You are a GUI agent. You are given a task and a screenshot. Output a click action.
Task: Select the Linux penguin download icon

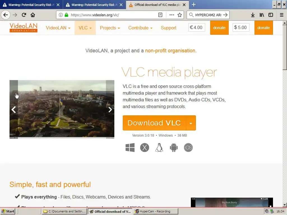159,148
